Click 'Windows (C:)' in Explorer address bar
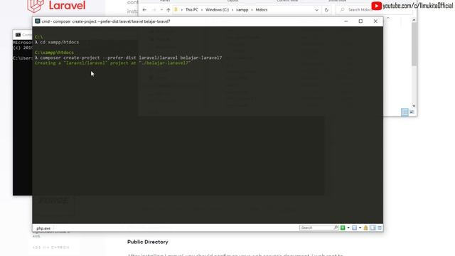The height and width of the screenshot is (256, 455). click(x=217, y=10)
